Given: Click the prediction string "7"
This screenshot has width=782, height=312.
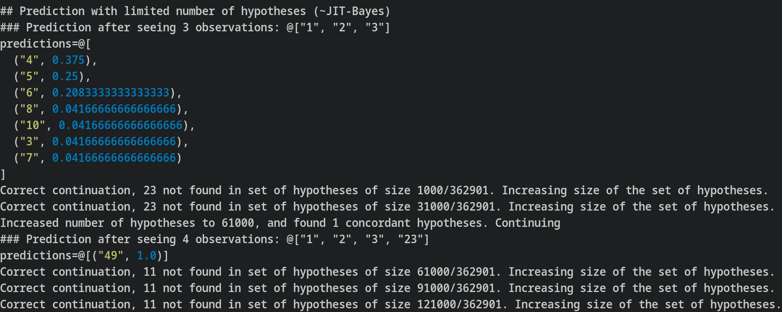Looking at the screenshot, I should [29, 158].
